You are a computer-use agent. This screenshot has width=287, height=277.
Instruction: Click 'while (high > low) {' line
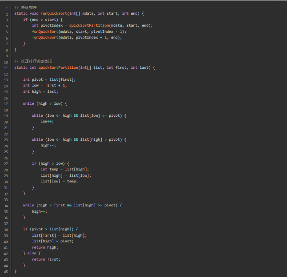[x=45, y=104]
